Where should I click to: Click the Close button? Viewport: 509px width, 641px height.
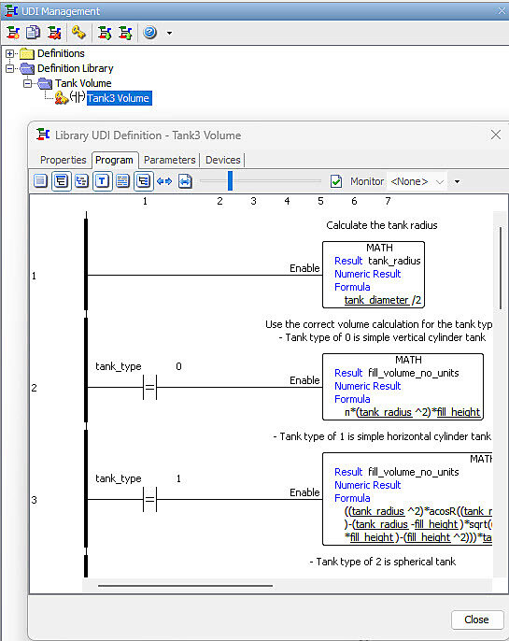pyautogui.click(x=476, y=620)
